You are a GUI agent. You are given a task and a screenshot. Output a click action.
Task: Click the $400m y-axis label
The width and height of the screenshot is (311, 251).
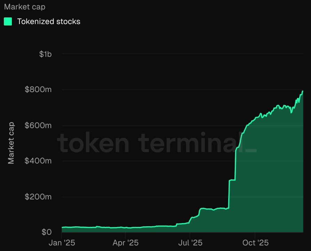pyautogui.click(x=38, y=161)
